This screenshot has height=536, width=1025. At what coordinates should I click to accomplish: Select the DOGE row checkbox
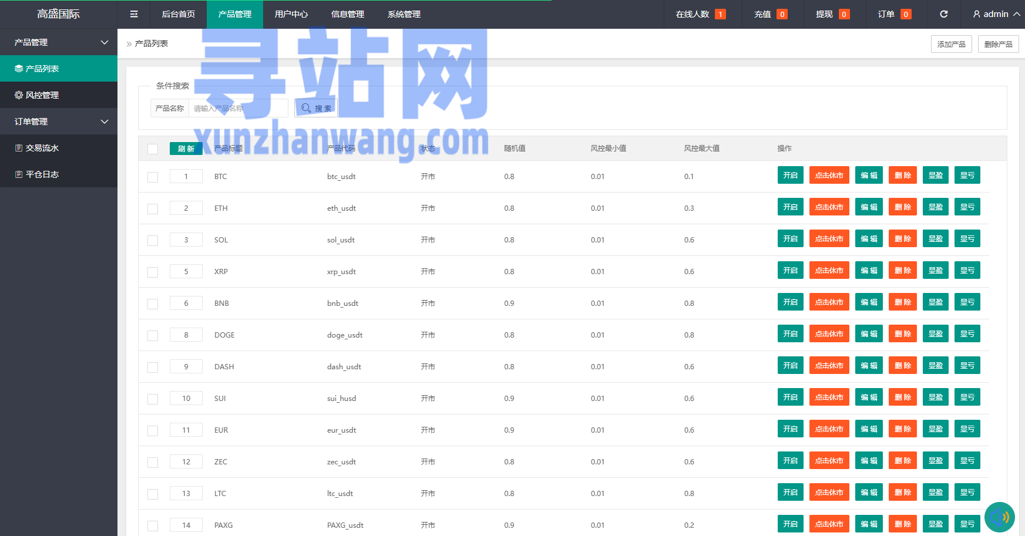coord(153,335)
